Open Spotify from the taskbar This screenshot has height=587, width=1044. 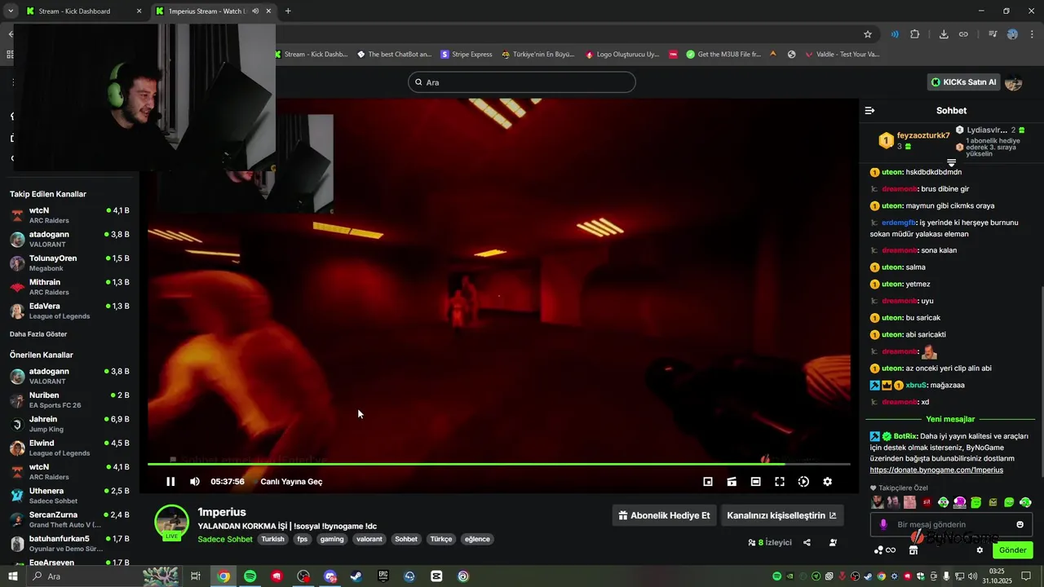250,576
